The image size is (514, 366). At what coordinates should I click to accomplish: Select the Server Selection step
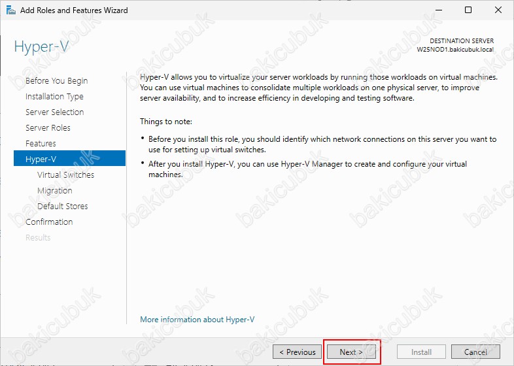pyautogui.click(x=55, y=112)
